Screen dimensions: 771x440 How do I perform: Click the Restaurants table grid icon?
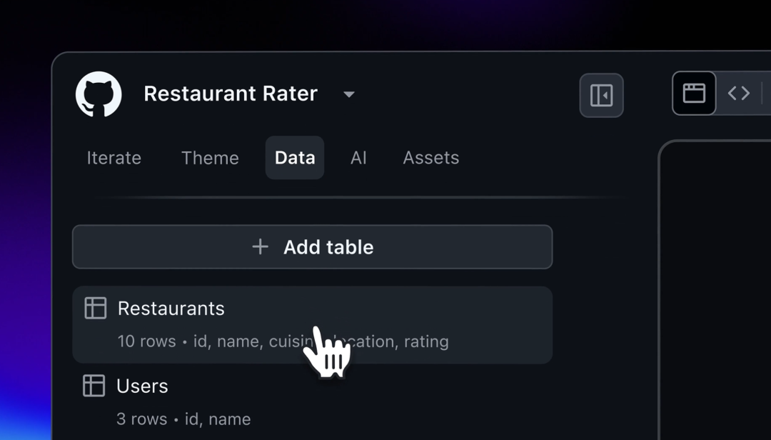(96, 308)
